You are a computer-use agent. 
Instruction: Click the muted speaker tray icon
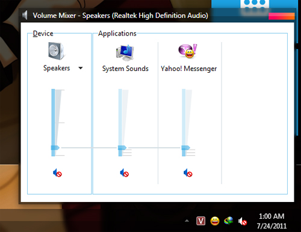pos(243,221)
